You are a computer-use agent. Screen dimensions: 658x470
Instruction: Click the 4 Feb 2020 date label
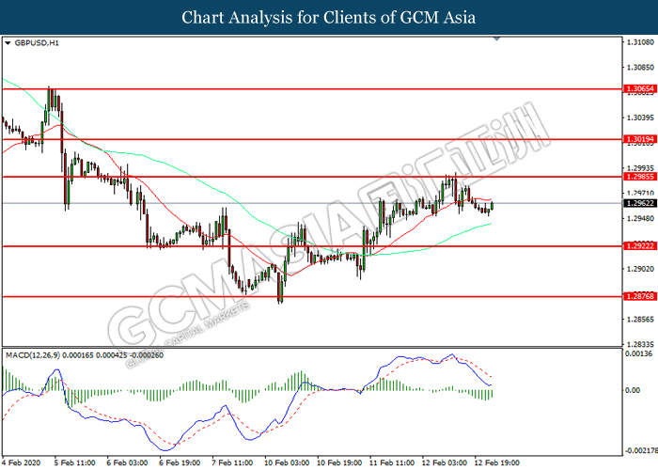pyautogui.click(x=22, y=462)
